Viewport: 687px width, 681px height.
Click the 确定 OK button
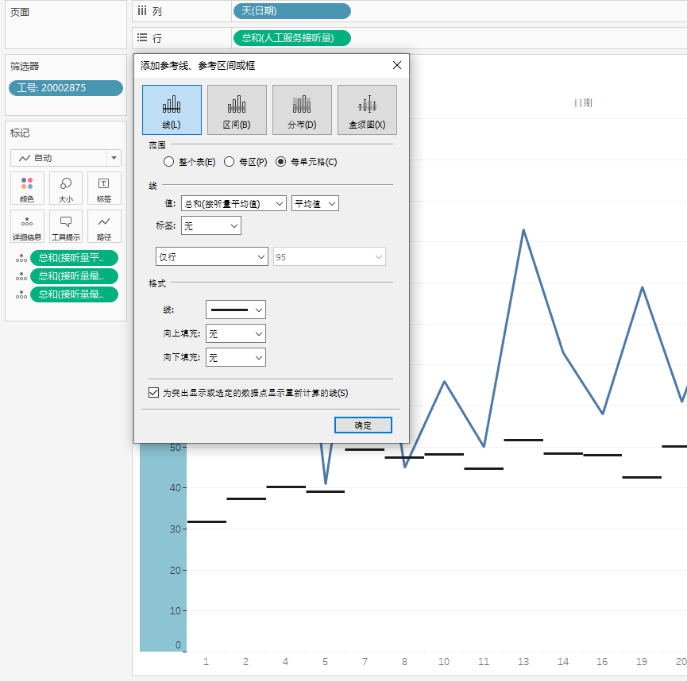click(x=363, y=425)
